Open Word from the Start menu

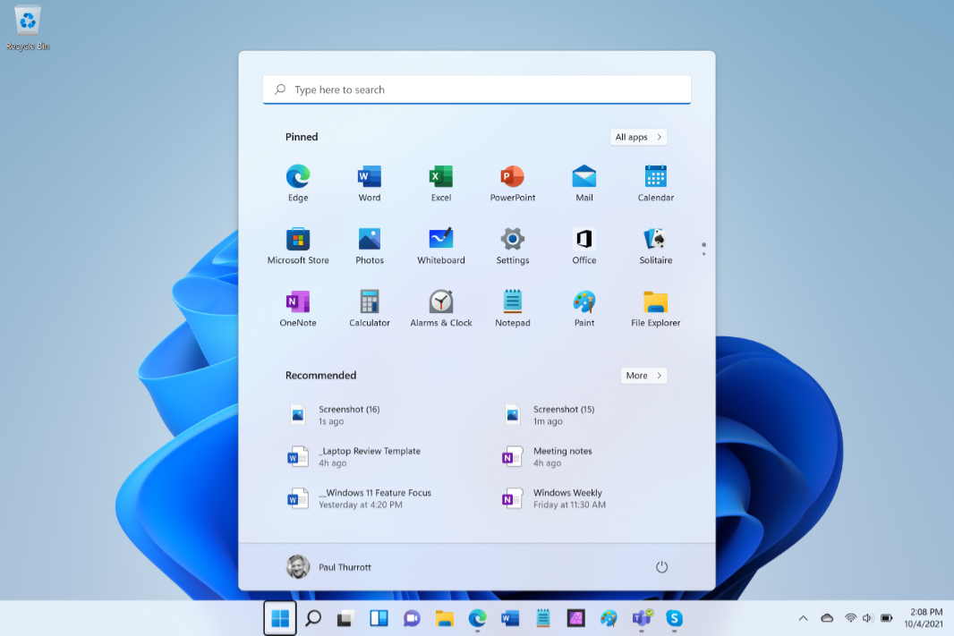point(369,182)
